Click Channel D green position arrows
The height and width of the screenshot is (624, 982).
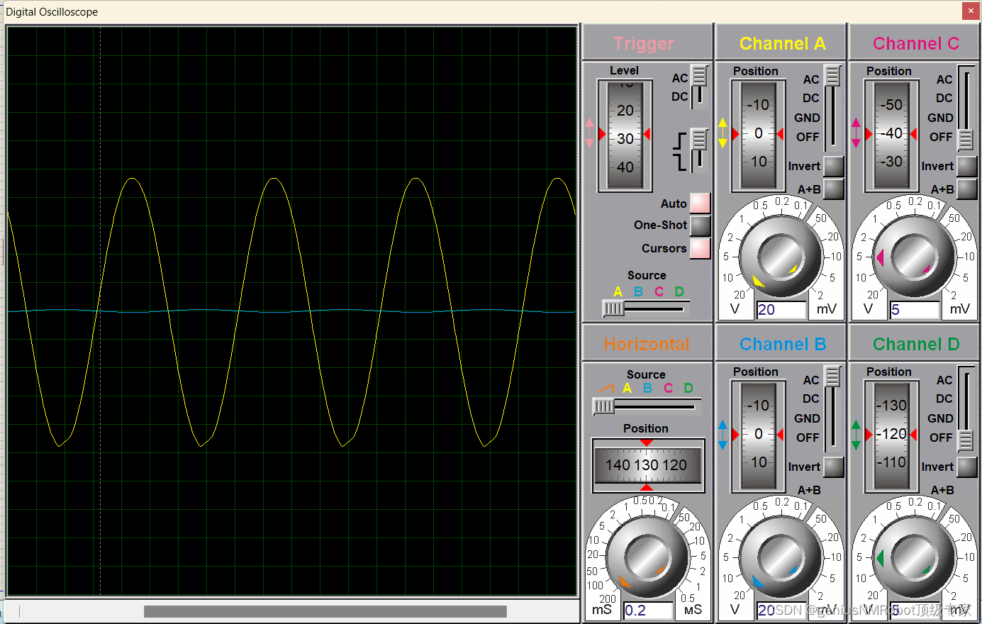click(856, 435)
